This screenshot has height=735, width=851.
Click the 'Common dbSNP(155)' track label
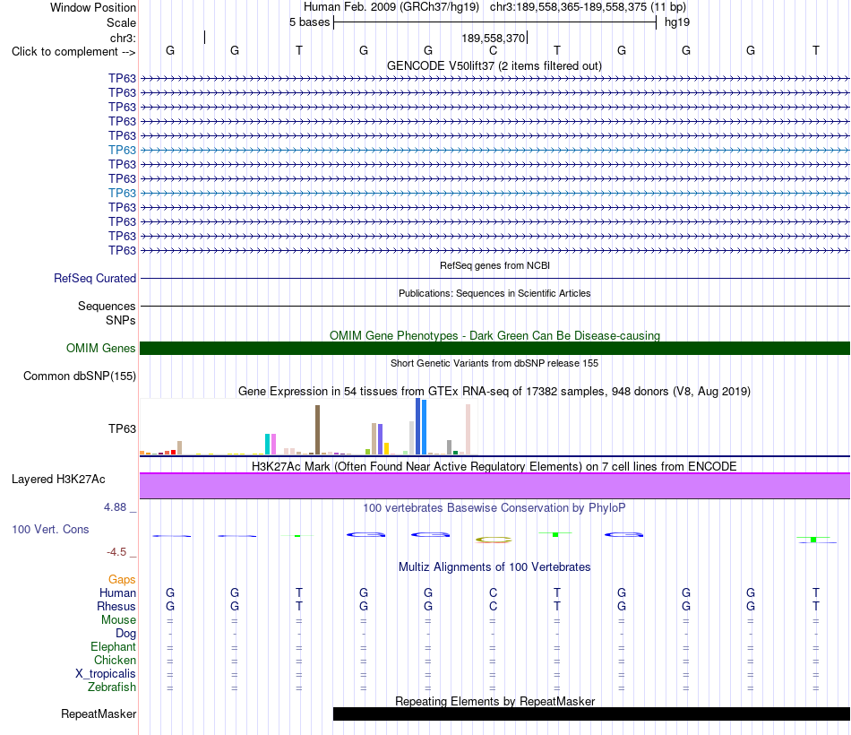tap(79, 376)
